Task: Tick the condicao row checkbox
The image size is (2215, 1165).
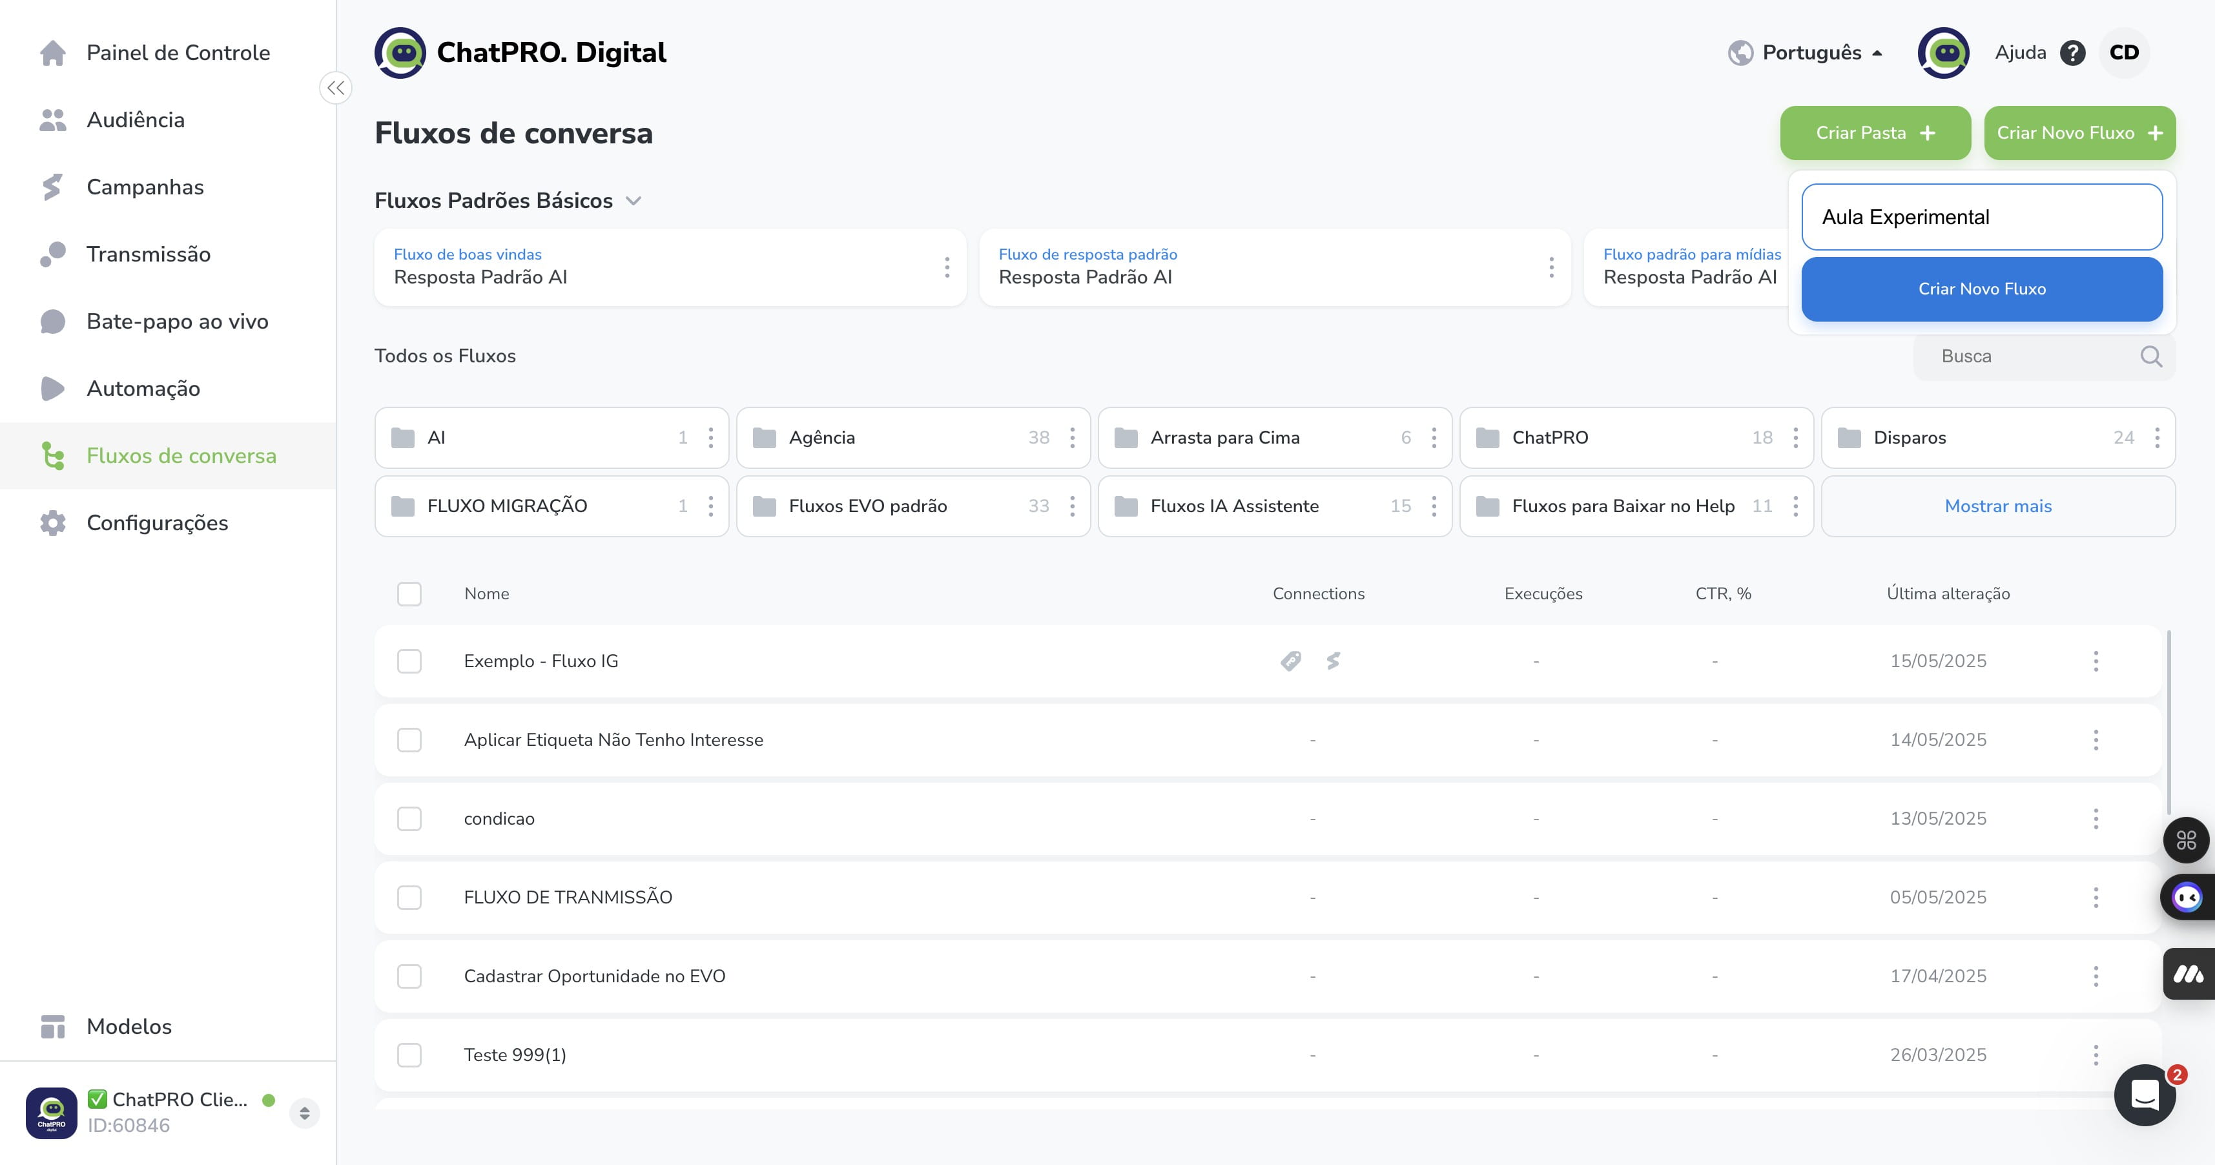Action: [x=409, y=818]
